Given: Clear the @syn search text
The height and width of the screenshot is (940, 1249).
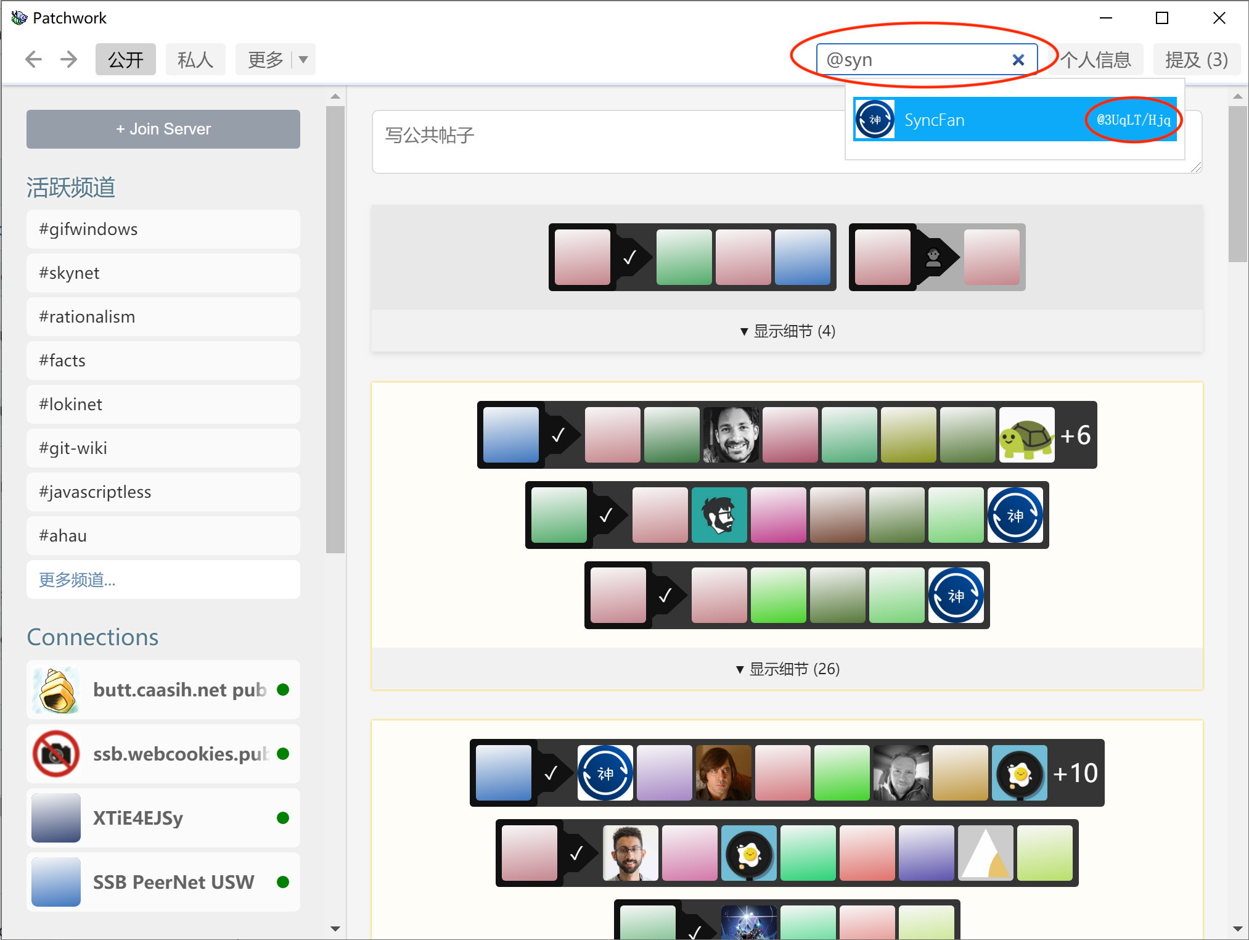Looking at the screenshot, I should coord(1018,60).
